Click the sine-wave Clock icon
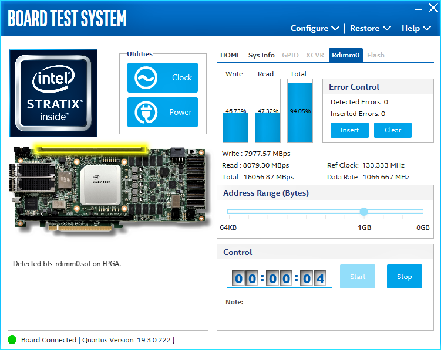This screenshot has height=350, width=441. [x=146, y=77]
